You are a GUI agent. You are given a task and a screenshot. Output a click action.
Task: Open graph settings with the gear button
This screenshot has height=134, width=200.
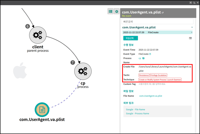pos(117,11)
